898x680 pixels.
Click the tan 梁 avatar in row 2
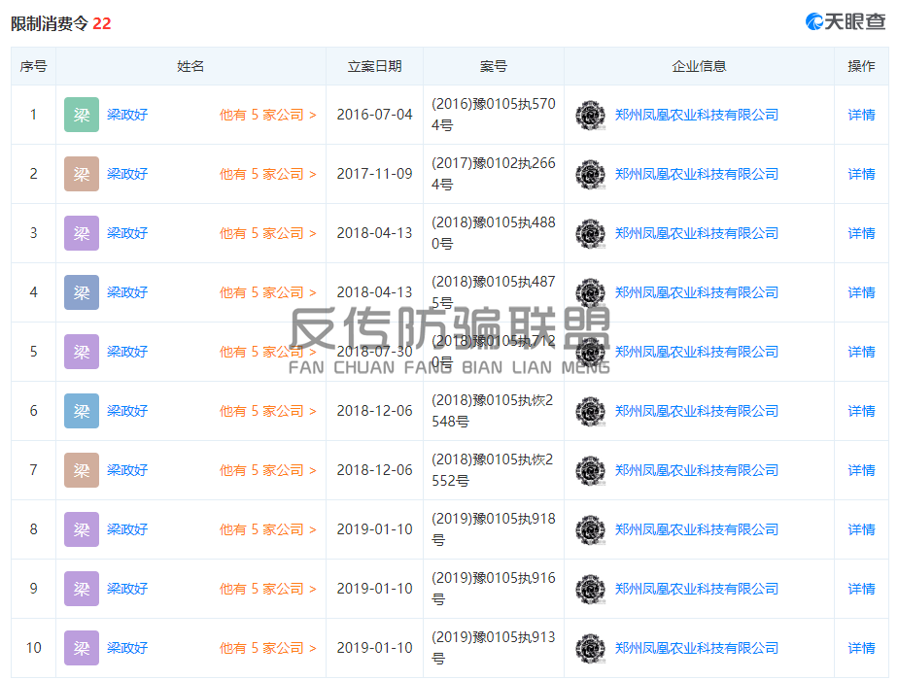click(82, 174)
